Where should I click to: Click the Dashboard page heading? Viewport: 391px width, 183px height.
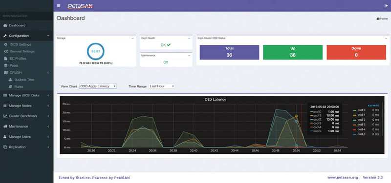coord(71,18)
